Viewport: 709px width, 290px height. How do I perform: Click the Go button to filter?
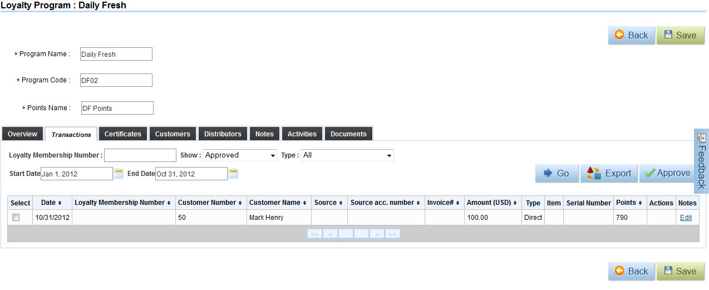[x=557, y=173]
